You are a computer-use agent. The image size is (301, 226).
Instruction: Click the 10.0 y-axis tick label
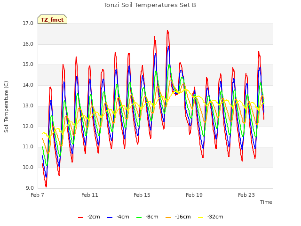click(28, 167)
